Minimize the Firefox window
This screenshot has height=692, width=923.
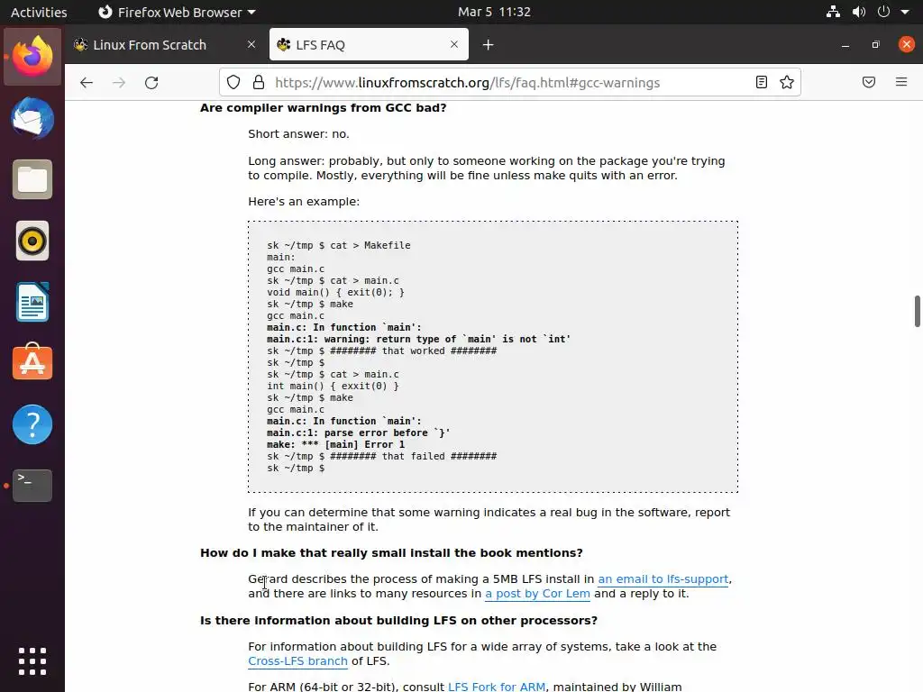point(845,45)
